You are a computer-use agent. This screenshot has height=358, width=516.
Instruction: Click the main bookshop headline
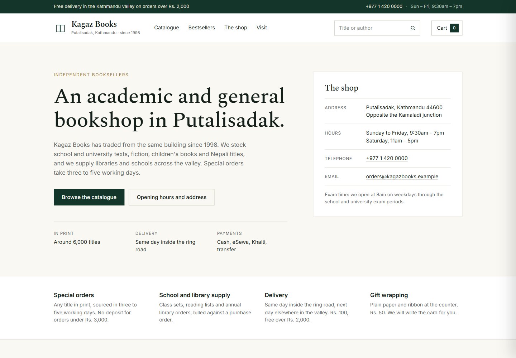pyautogui.click(x=169, y=108)
